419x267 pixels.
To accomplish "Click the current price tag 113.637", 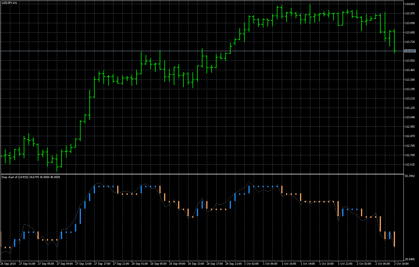I will coord(410,51).
